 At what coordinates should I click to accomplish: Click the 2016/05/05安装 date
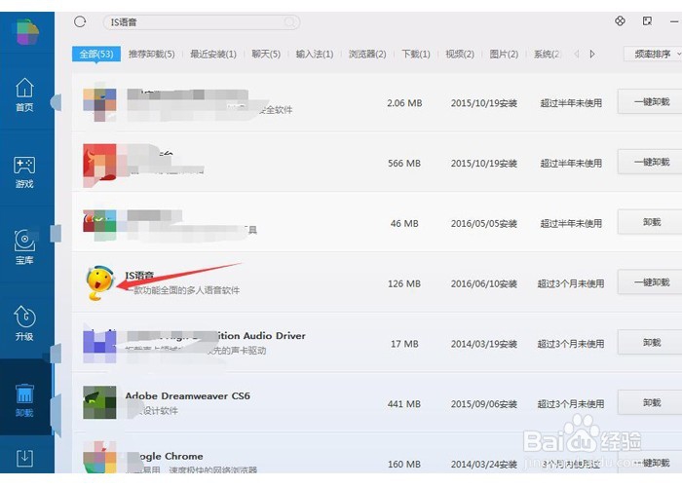point(483,223)
